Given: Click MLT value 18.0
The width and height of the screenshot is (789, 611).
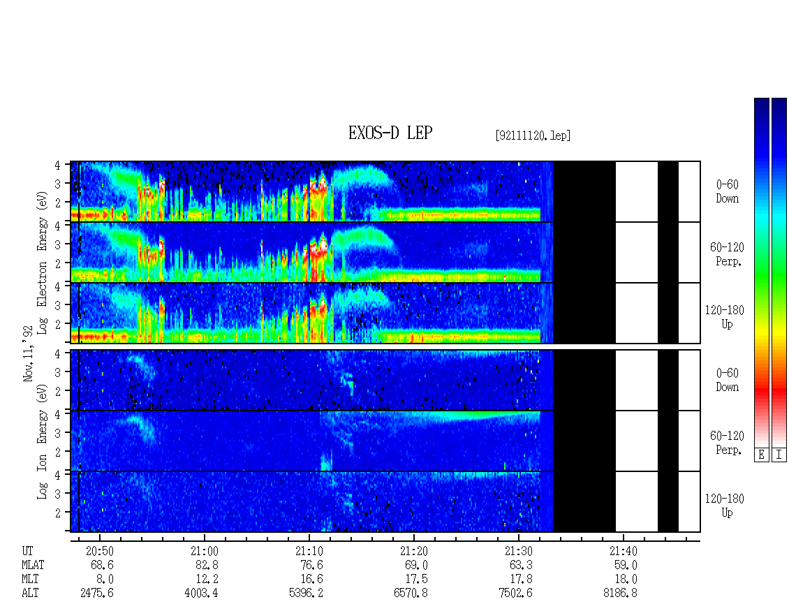Looking at the screenshot, I should point(626,580).
